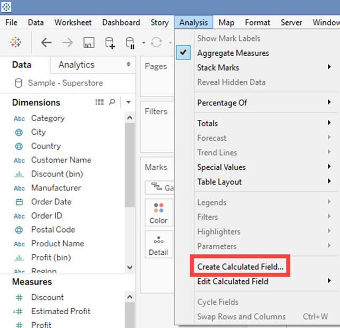Click the save icon in toolbar
Viewport: 340px width, 328px height.
[89, 42]
